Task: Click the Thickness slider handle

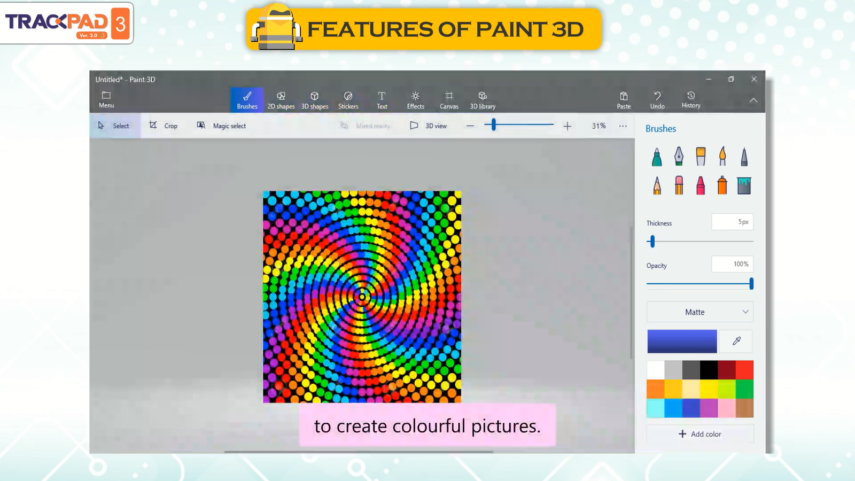Action: (x=652, y=242)
